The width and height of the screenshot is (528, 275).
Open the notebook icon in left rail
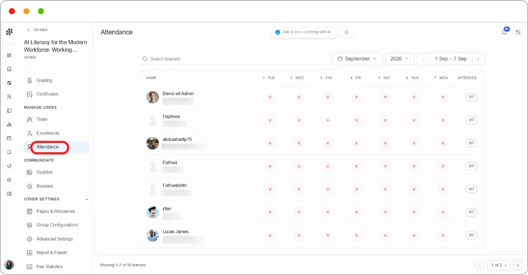(9, 111)
